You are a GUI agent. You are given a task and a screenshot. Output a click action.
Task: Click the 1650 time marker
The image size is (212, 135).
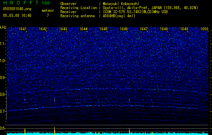pos(204,29)
